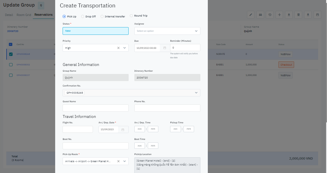Switch to the Detail tab
The image size is (327, 173).
(x=9, y=15)
